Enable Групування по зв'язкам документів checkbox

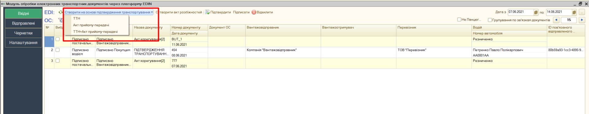pyautogui.click(x=490, y=20)
